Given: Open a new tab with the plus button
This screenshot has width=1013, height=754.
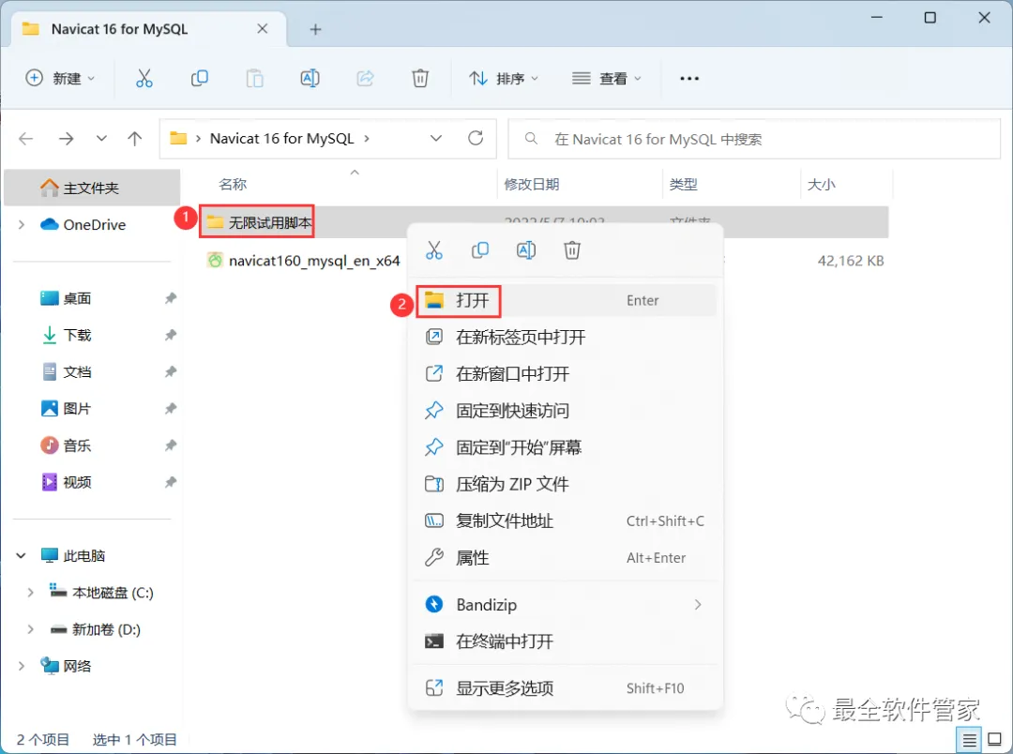Looking at the screenshot, I should pos(315,29).
